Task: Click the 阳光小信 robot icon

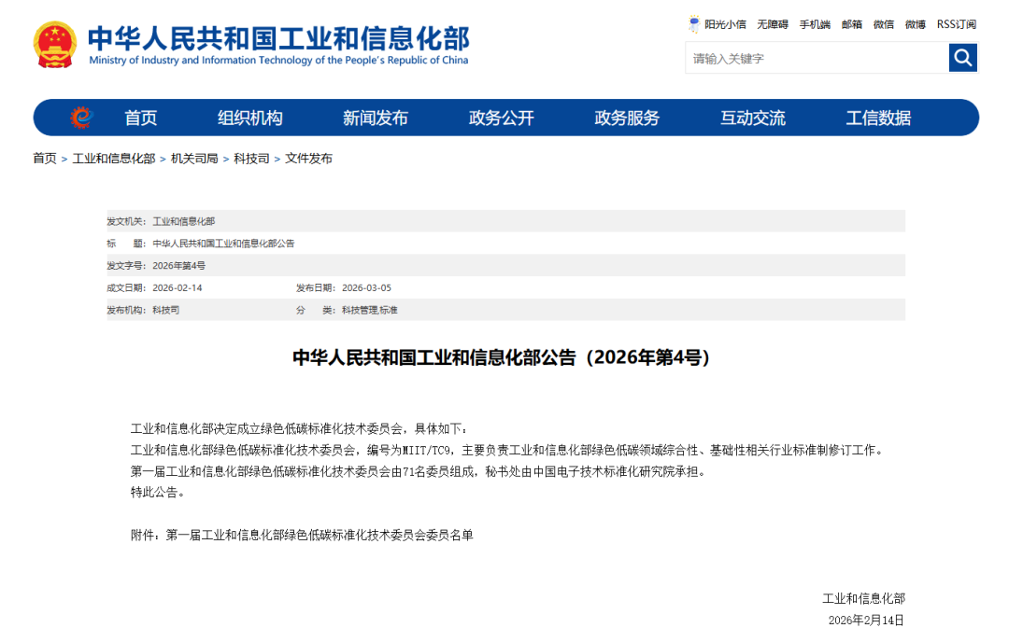Action: click(694, 23)
